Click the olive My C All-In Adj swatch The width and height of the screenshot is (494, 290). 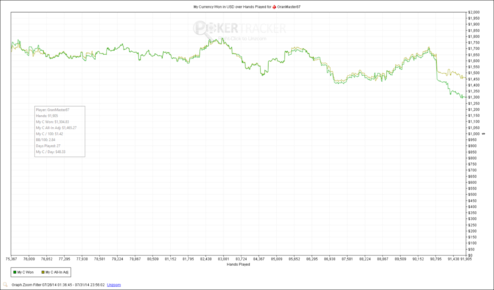pos(42,272)
